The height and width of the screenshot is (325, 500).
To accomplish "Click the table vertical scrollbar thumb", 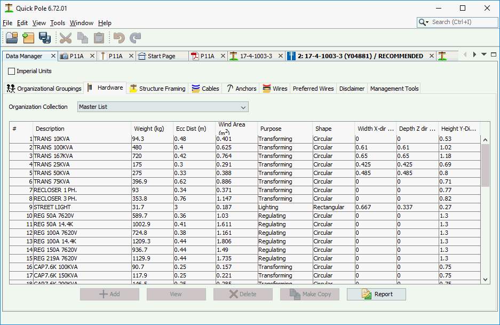I will (485, 165).
